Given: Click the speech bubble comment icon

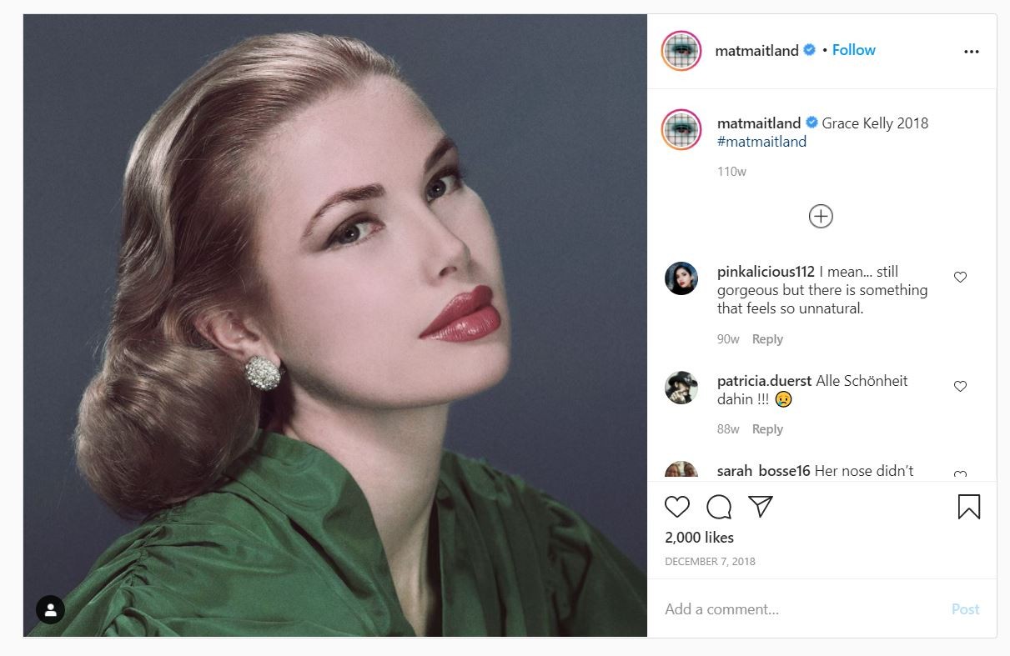Looking at the screenshot, I should click(719, 507).
